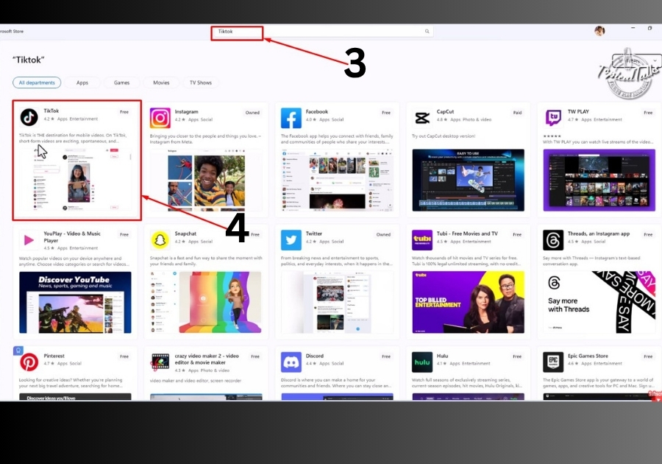Open the Pinterest title link
The height and width of the screenshot is (464, 662).
tap(54, 356)
